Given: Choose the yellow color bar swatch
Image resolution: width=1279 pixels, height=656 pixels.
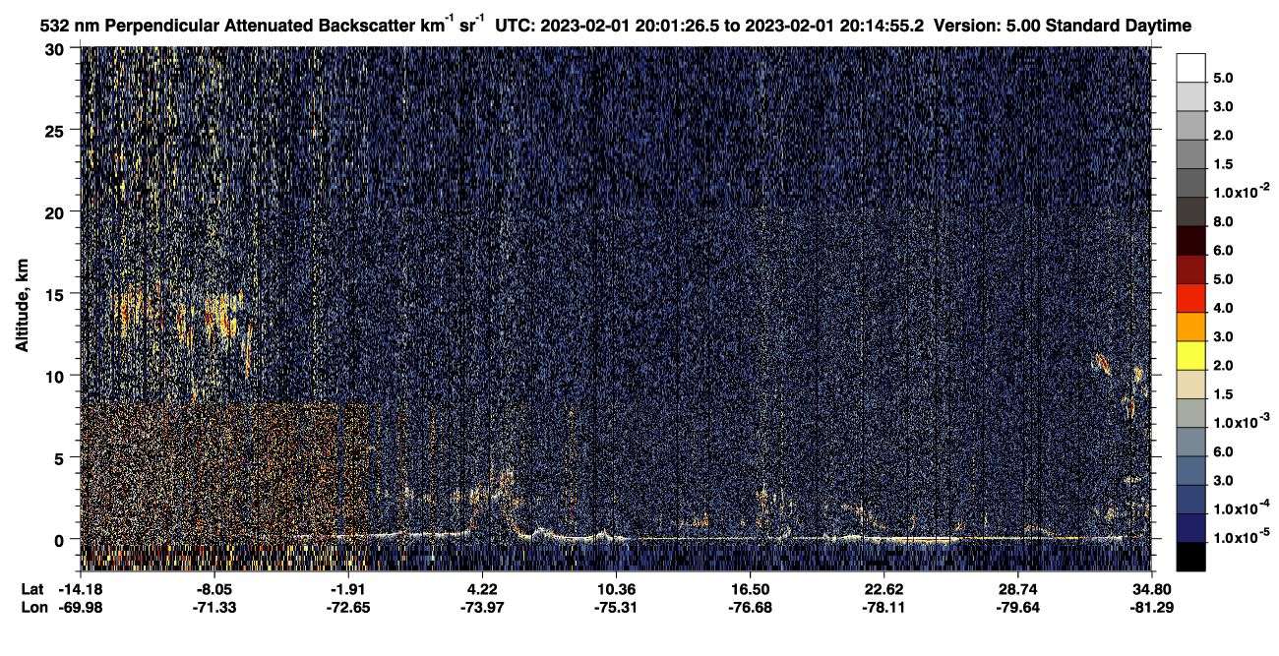Looking at the screenshot, I should coord(1190,356).
